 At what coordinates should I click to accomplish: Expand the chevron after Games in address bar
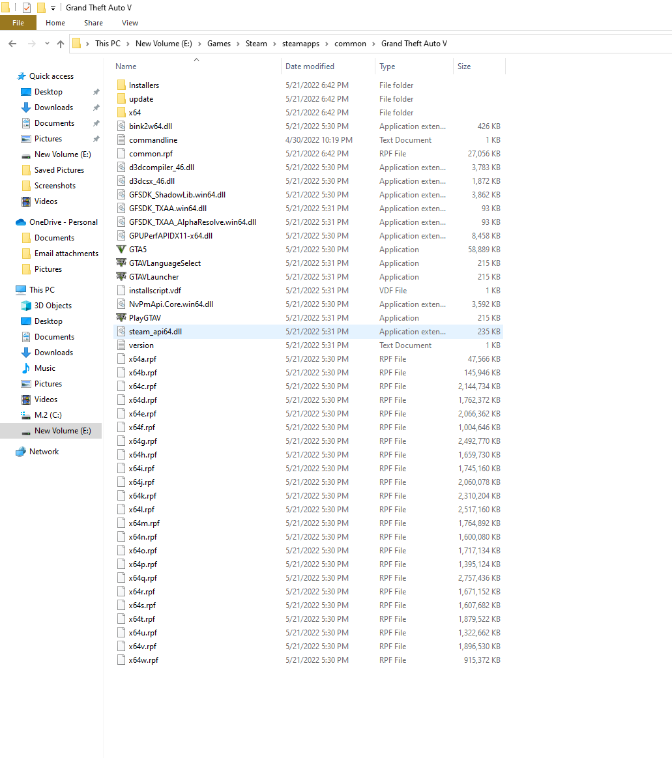238,44
